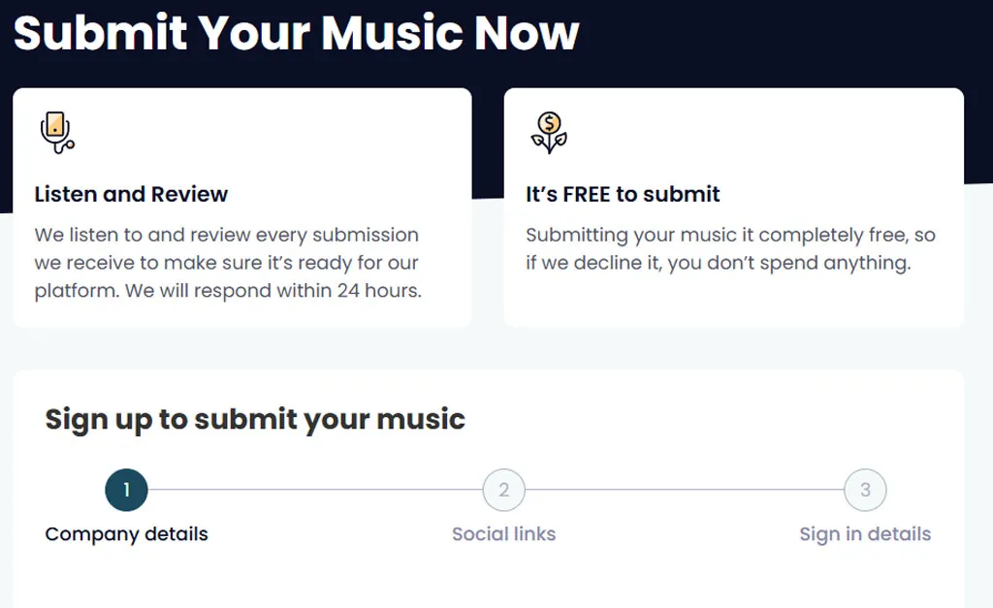
Task: Open the Company details step label
Action: coord(127,534)
